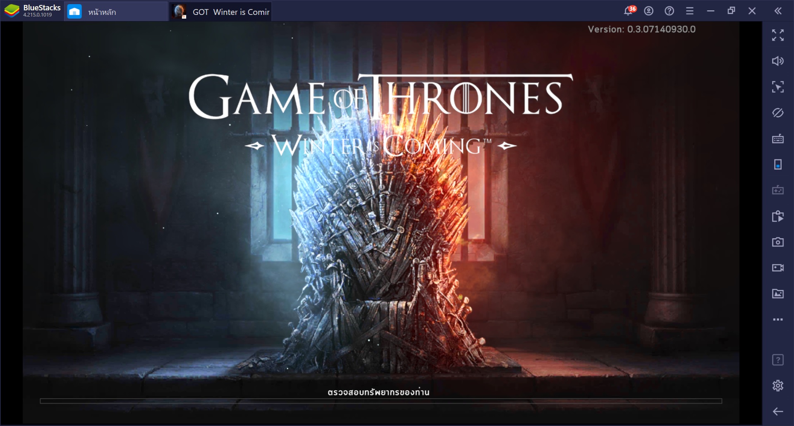Switch to GOT Winter is Coming tab
The image size is (794, 426).
(x=221, y=11)
